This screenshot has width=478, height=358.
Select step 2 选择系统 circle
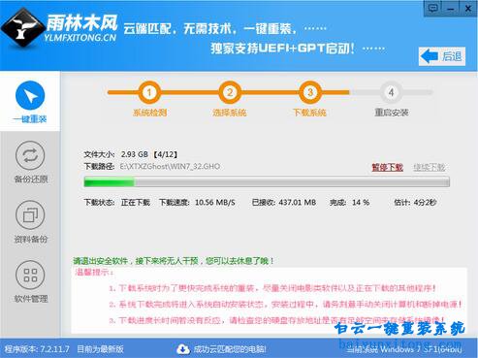(230, 92)
